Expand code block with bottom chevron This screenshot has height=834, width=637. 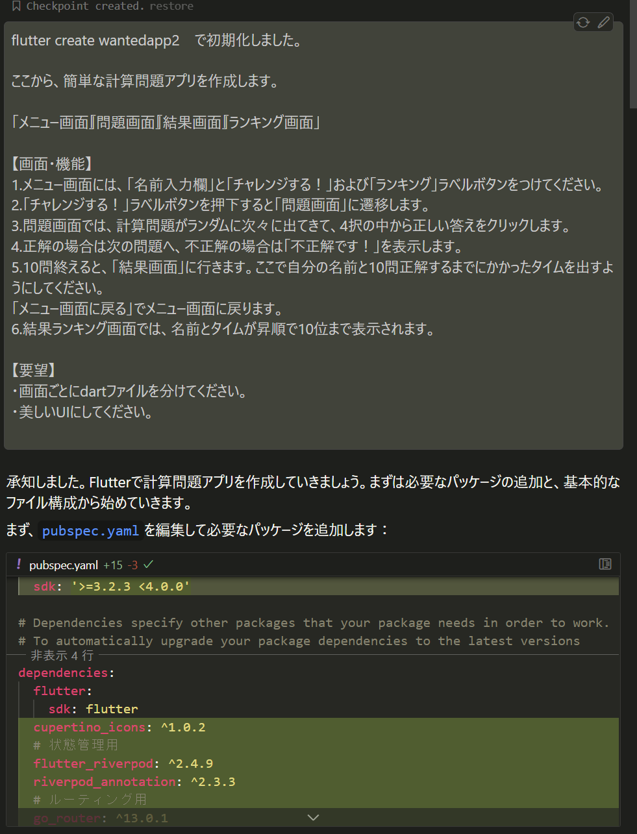(x=313, y=817)
